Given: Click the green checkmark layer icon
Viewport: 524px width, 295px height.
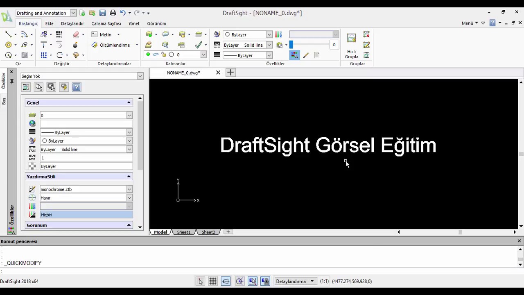Looking at the screenshot, I should (x=199, y=45).
